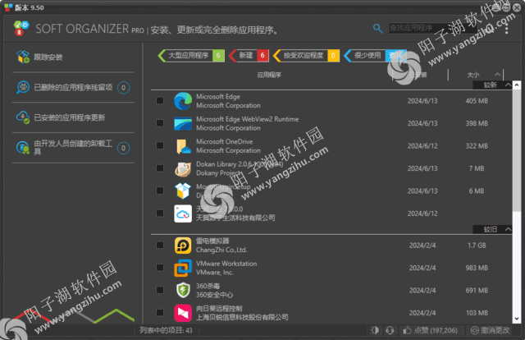
Task: Select the ChangZhi Co., Ltd. publisher text
Action: 221,250
